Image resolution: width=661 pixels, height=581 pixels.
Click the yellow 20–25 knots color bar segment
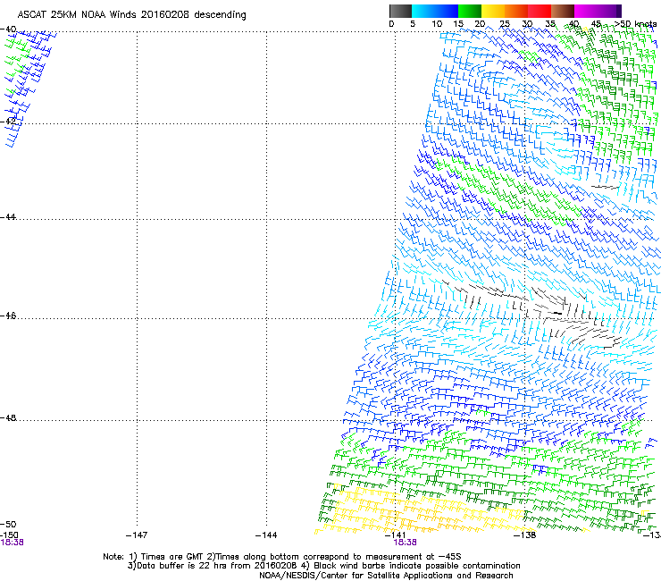493,11
